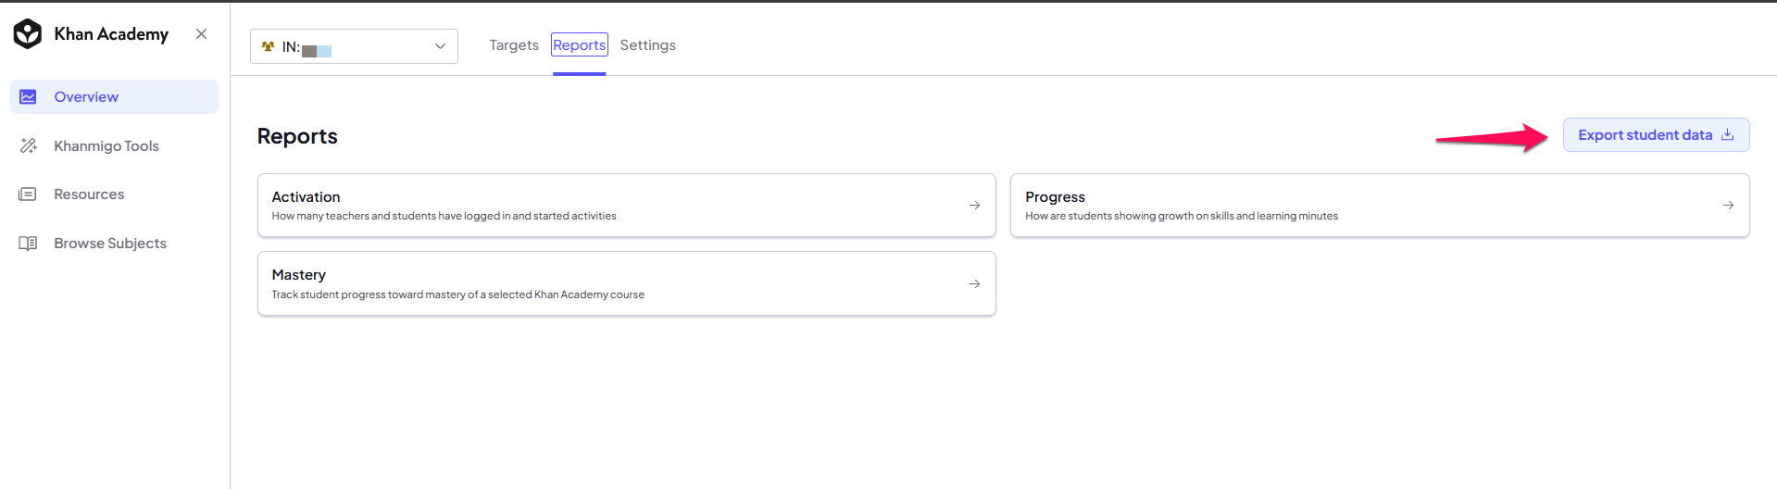Screen dimensions: 1777x489
Task: Click the Browse Subjects book icon
Action: [29, 244]
